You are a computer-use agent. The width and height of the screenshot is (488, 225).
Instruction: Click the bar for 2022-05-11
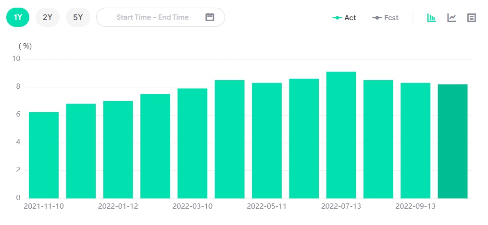(267, 140)
